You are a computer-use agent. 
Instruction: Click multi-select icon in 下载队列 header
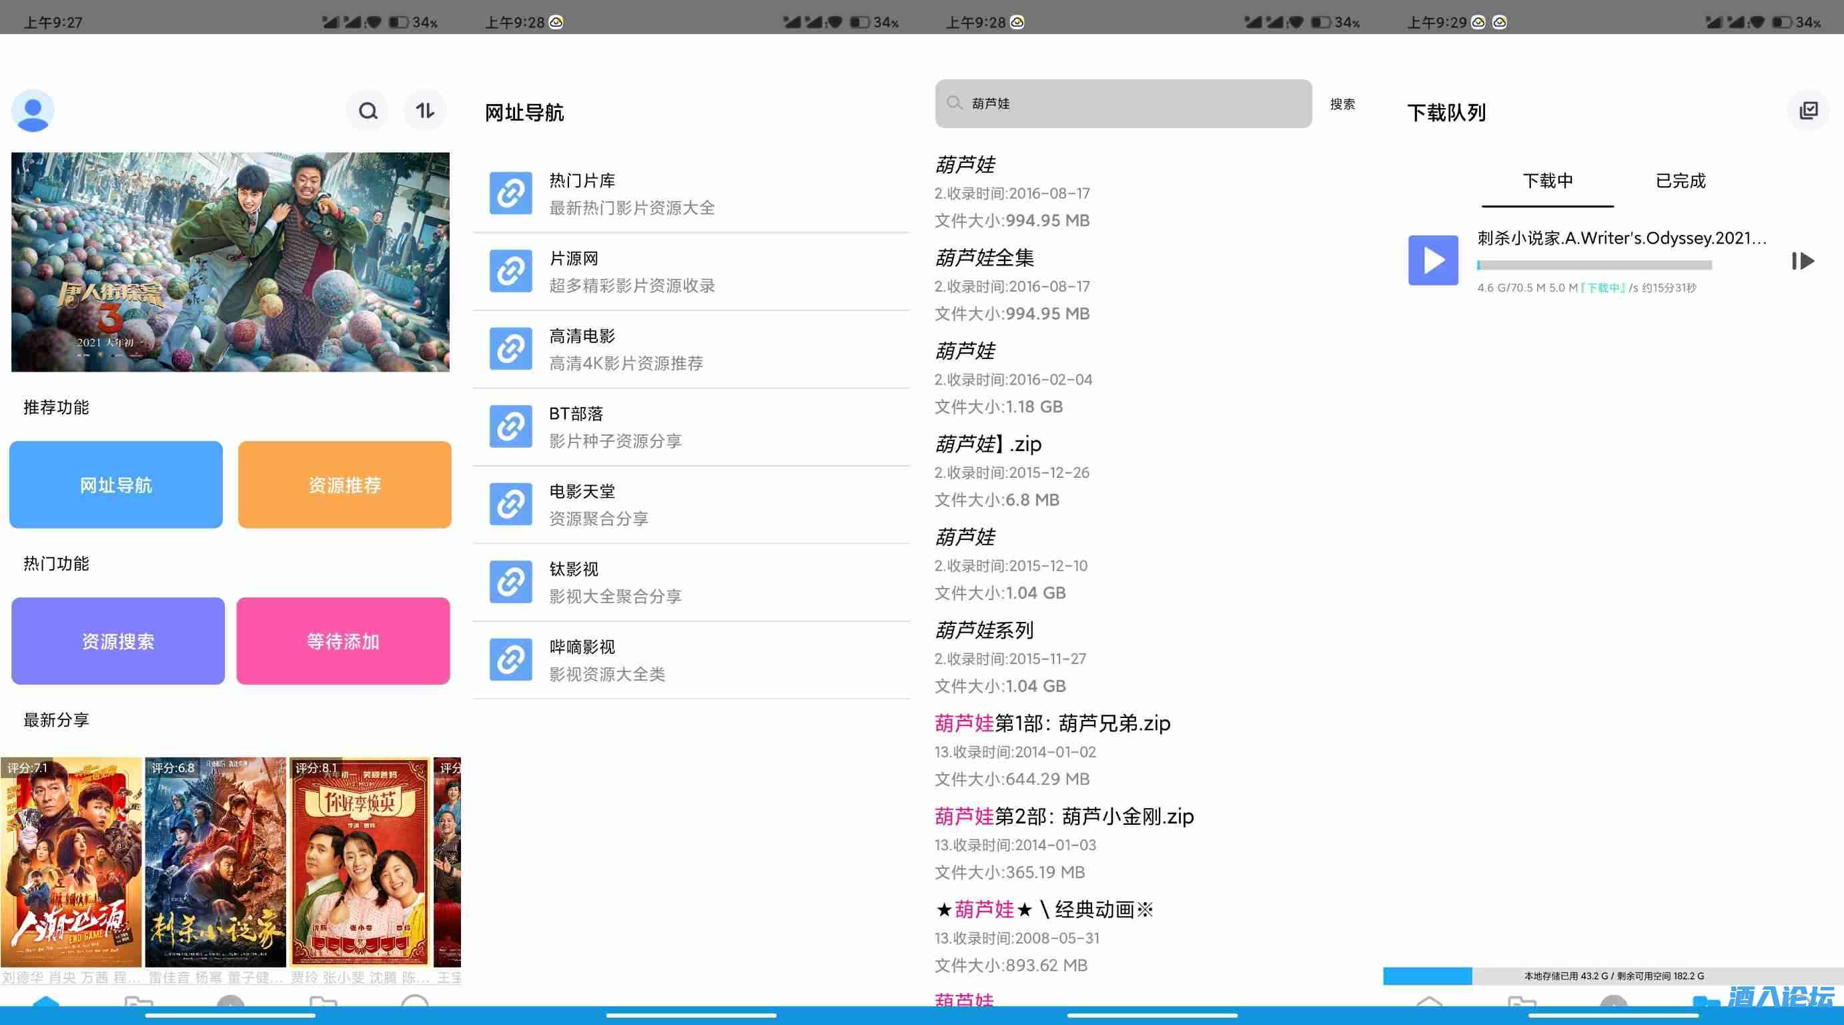[x=1808, y=111]
